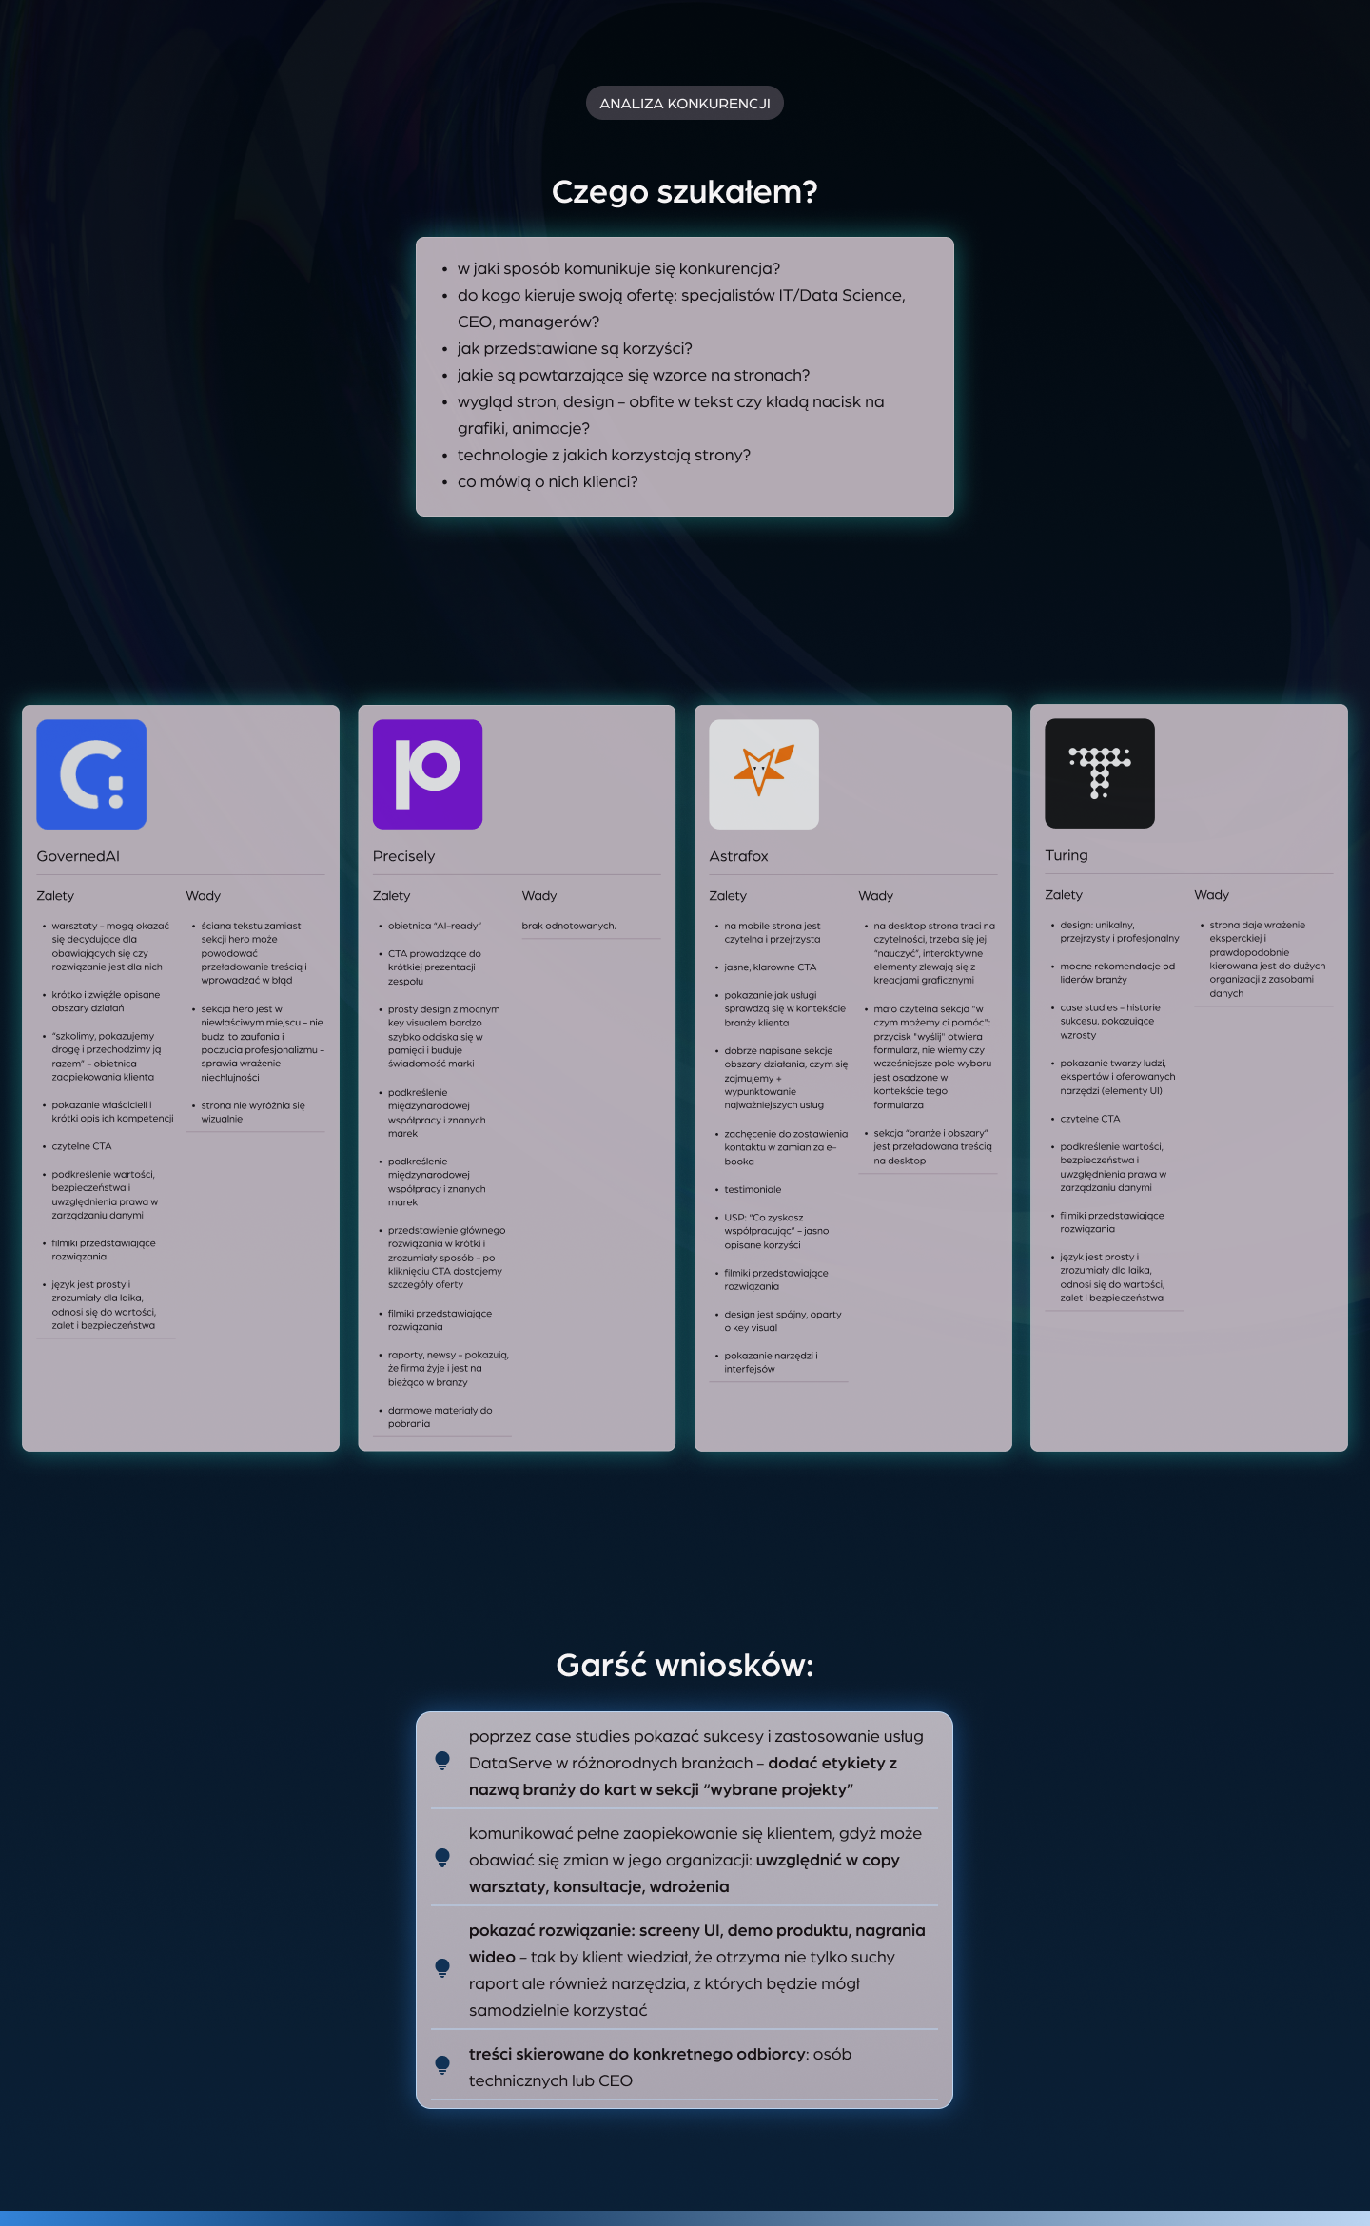Click bullet 'w jaki sposób komunikuje się konkurencja?'

point(618,268)
